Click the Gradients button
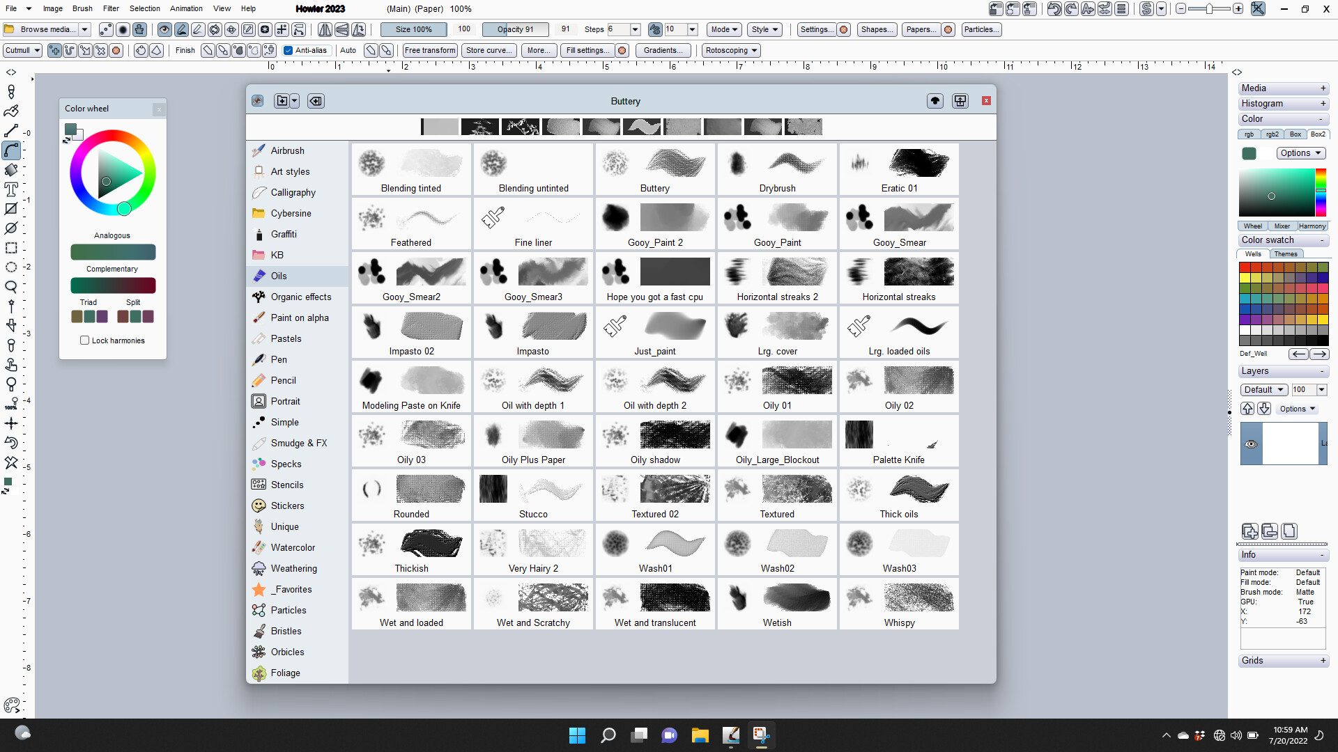This screenshot has height=752, width=1338. 663,50
